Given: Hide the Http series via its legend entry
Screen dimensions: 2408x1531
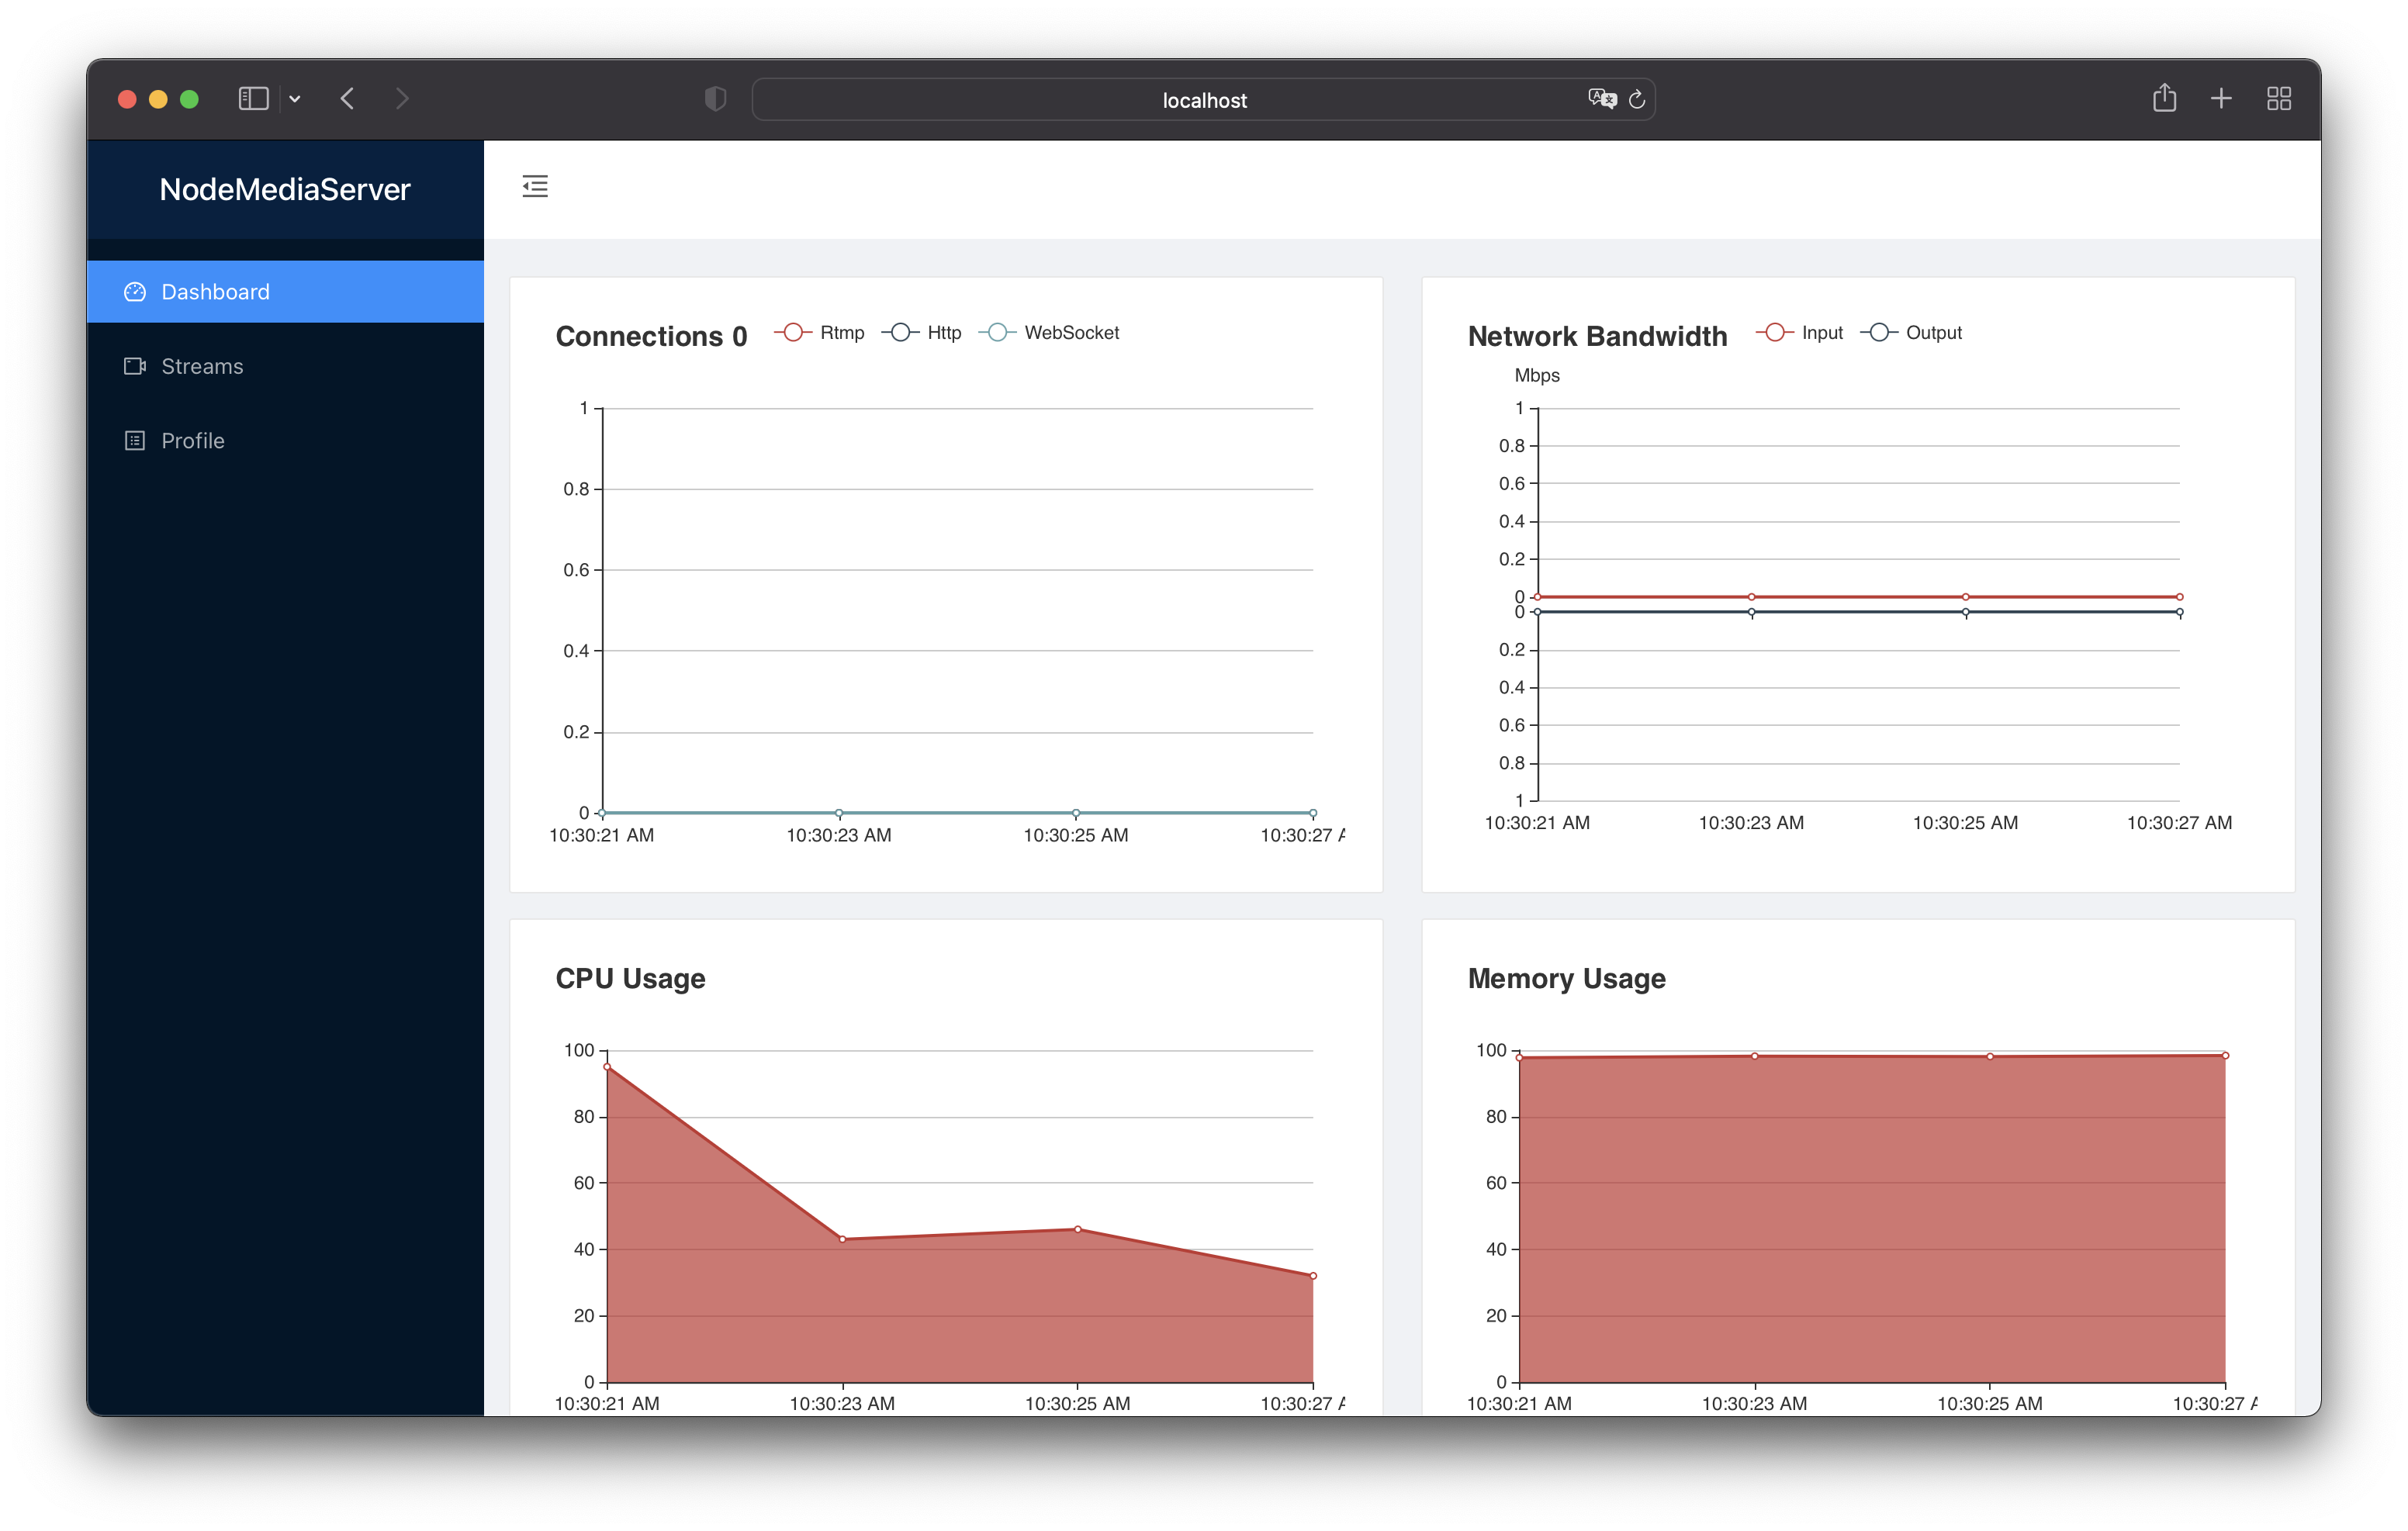Looking at the screenshot, I should click(922, 332).
